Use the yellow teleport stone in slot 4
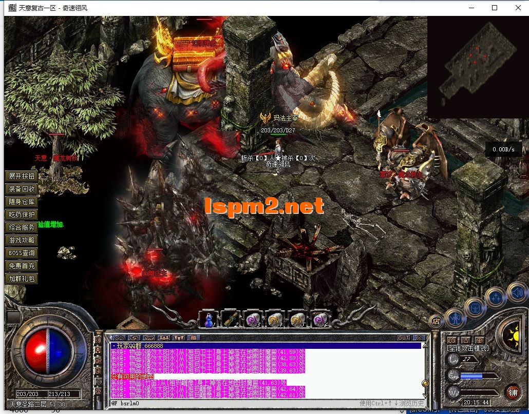529x414 pixels. (x=276, y=319)
